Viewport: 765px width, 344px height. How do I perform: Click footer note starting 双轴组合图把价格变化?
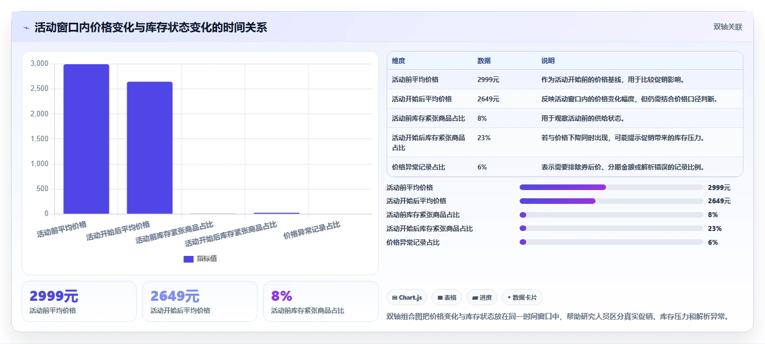(557, 316)
